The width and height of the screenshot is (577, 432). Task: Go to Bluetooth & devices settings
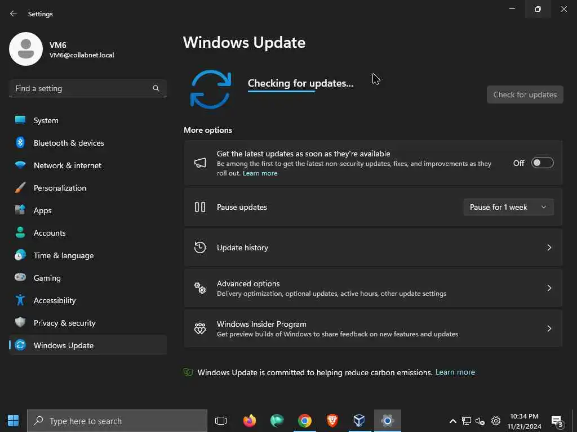88,143
